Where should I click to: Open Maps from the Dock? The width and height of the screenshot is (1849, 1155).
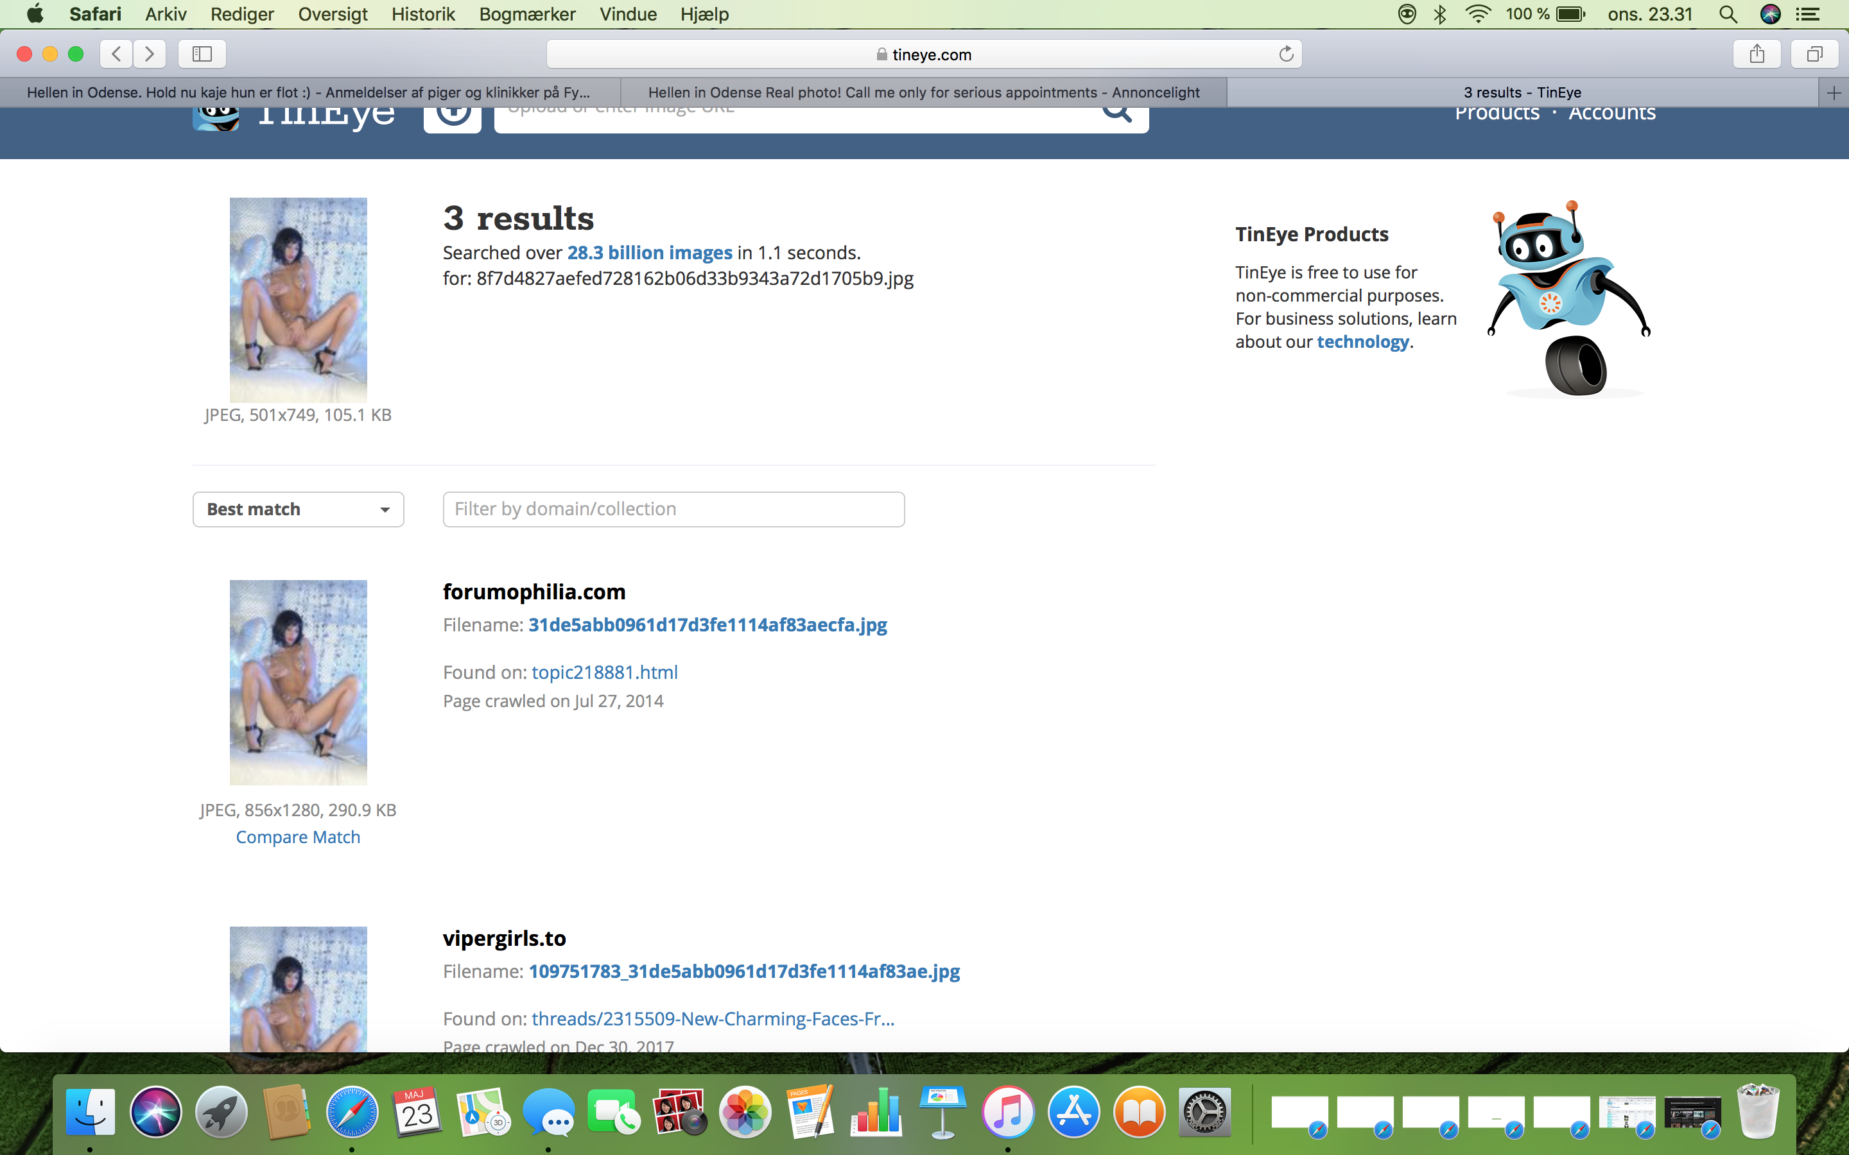[483, 1112]
